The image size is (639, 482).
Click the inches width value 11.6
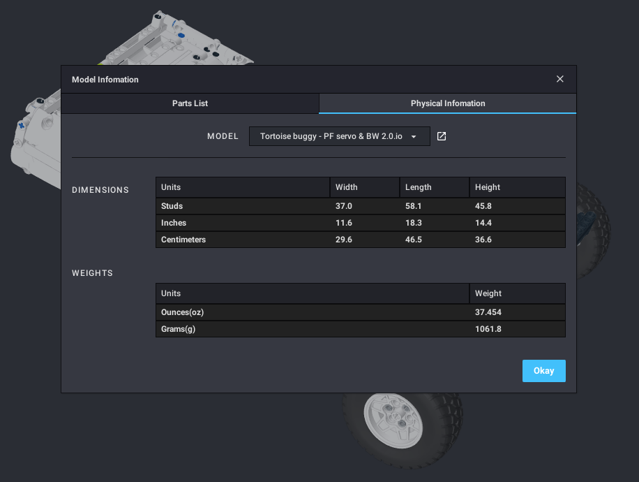[343, 222]
